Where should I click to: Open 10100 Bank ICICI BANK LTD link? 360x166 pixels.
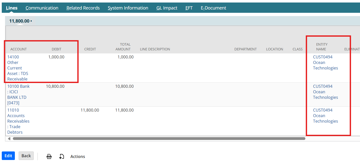(18, 95)
